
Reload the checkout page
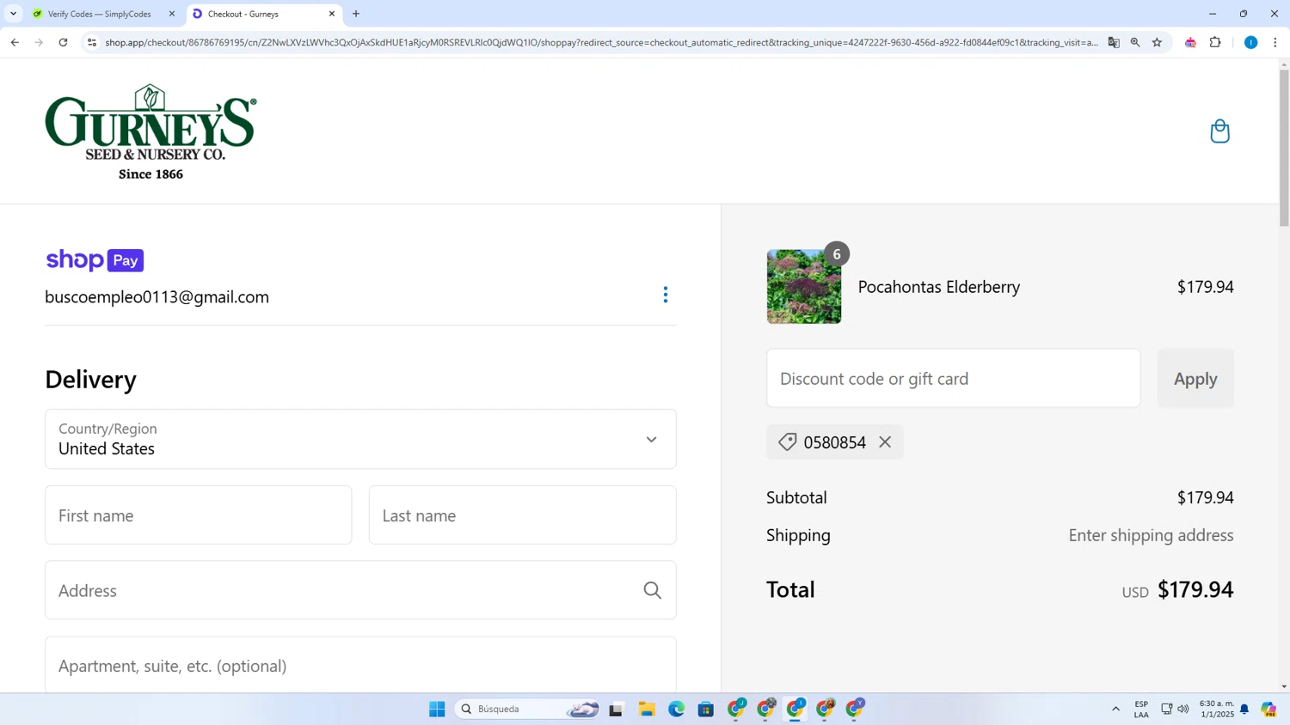pyautogui.click(x=63, y=42)
